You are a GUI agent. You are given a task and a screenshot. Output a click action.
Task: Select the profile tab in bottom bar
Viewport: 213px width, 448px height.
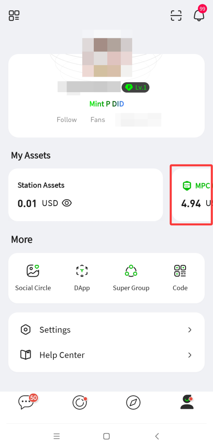click(x=187, y=402)
